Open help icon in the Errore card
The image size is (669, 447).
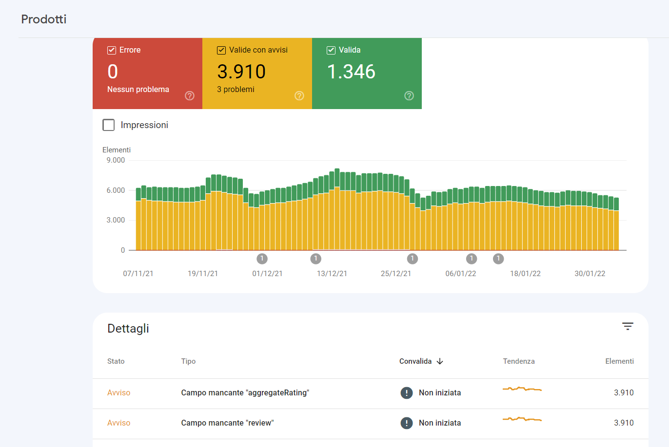190,96
